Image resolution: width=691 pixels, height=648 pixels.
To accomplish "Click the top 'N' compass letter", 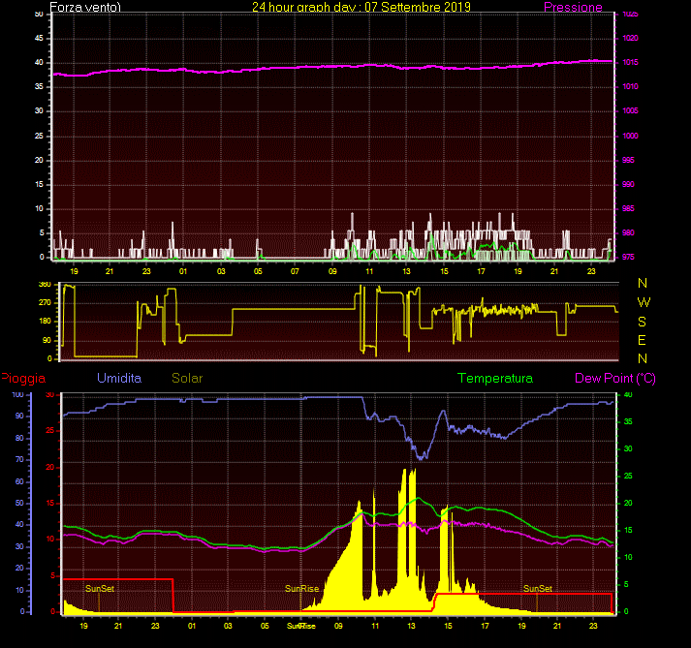I will pos(643,283).
